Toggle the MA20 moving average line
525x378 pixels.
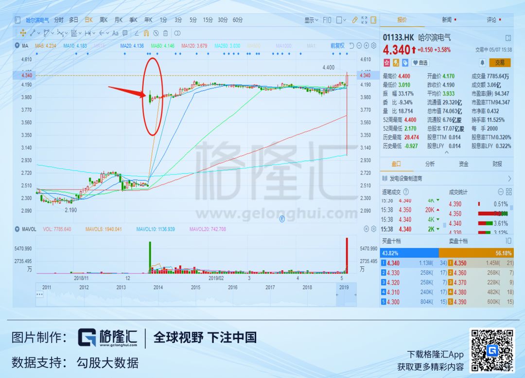132,46
